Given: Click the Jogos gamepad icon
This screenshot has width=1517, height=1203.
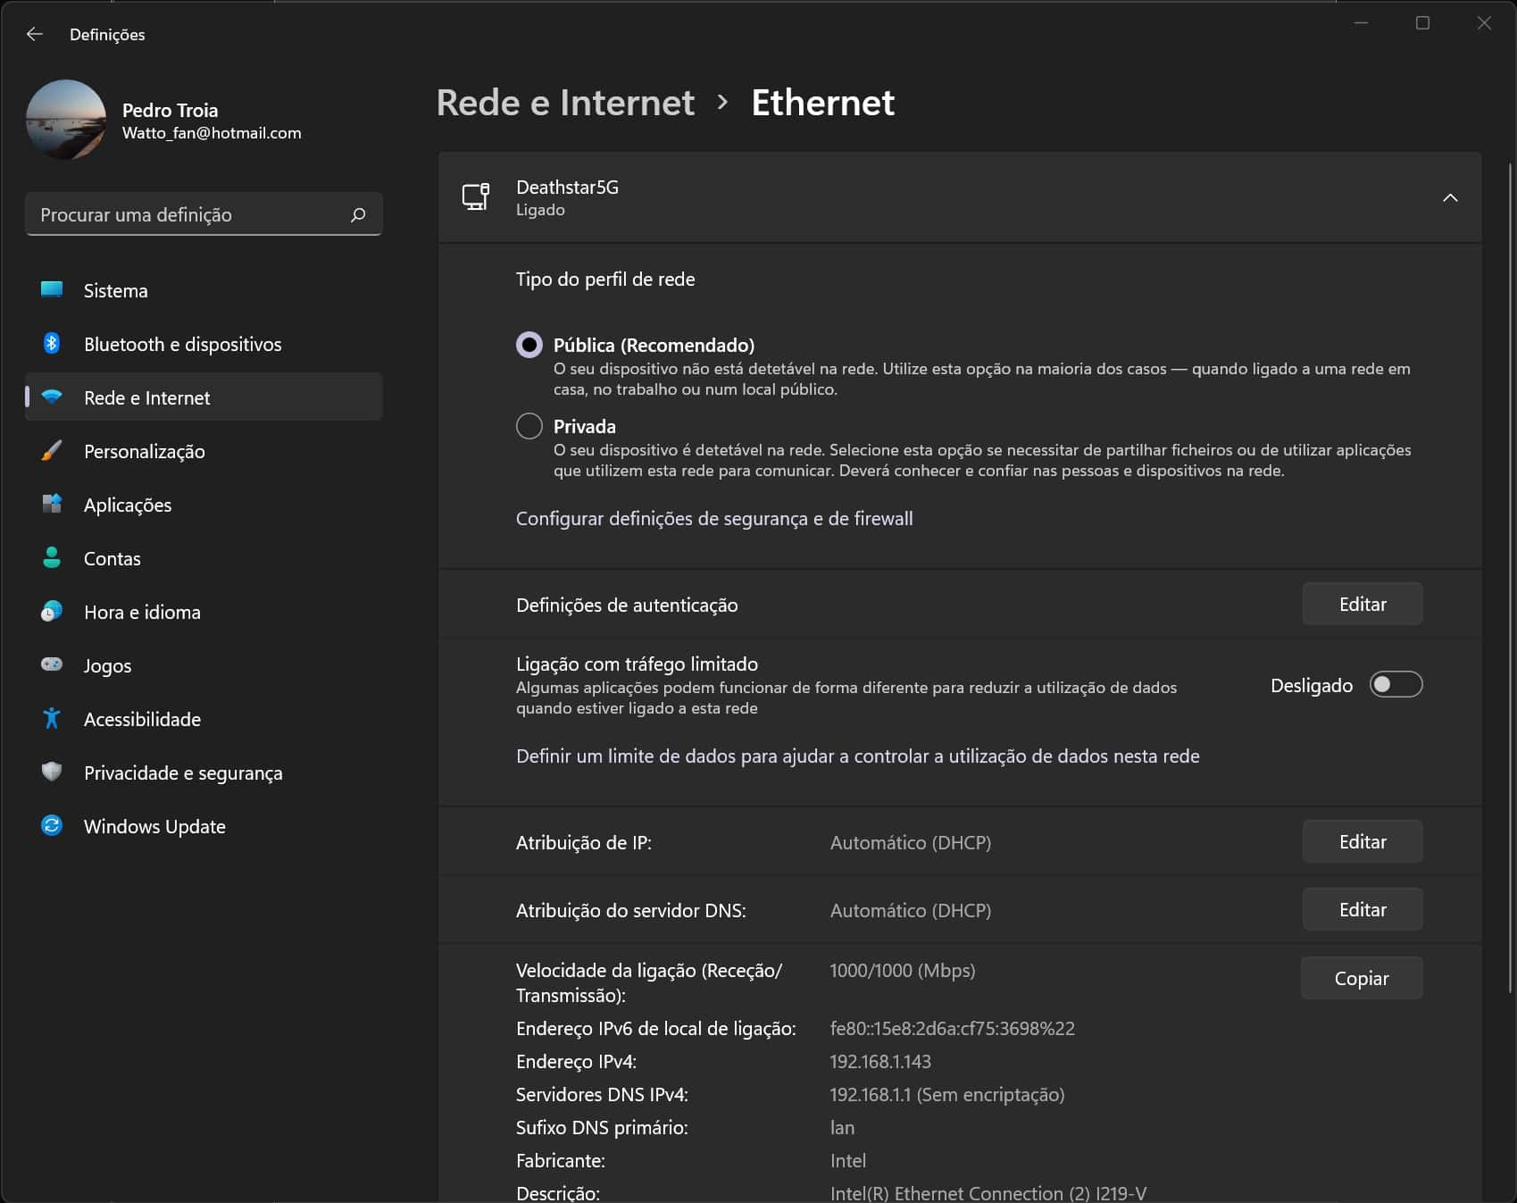Looking at the screenshot, I should tap(52, 664).
